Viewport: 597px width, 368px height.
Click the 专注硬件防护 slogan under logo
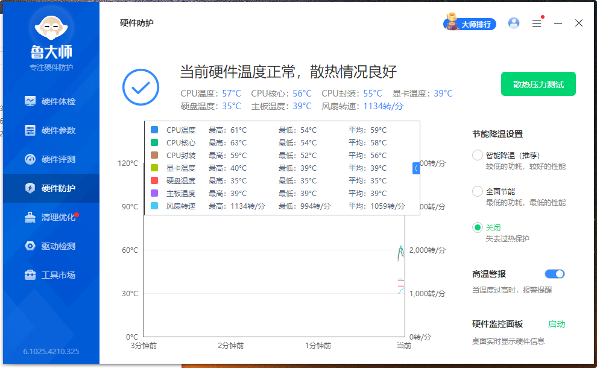point(51,68)
